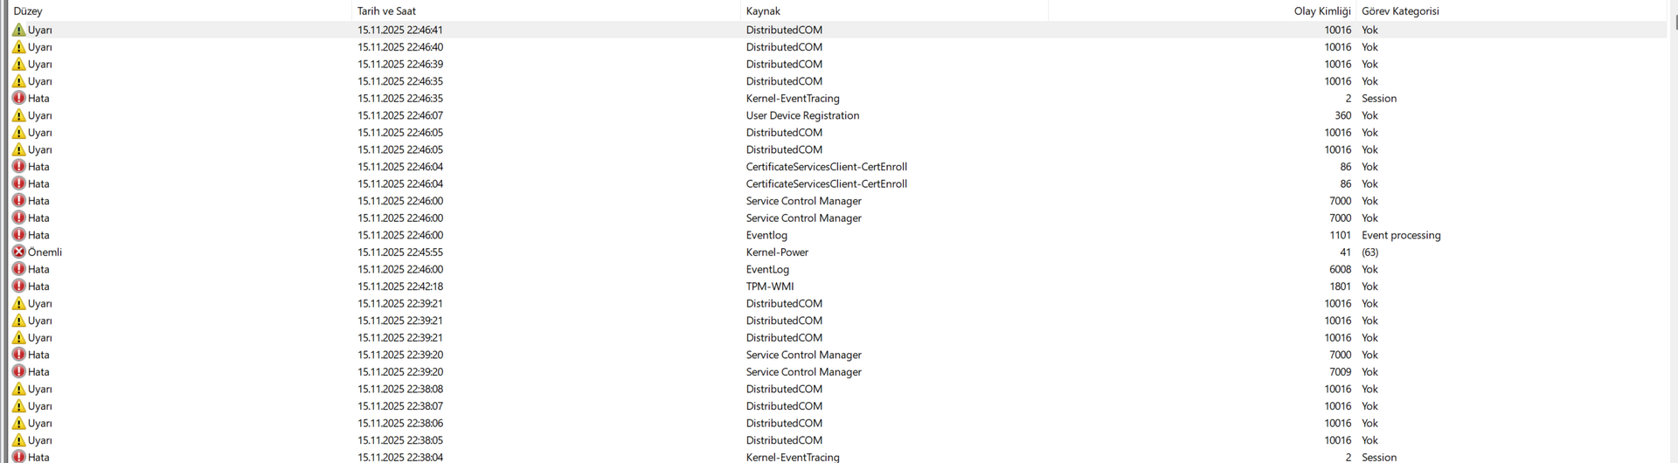
Task: Click the Event processing category cell
Action: (x=1401, y=235)
